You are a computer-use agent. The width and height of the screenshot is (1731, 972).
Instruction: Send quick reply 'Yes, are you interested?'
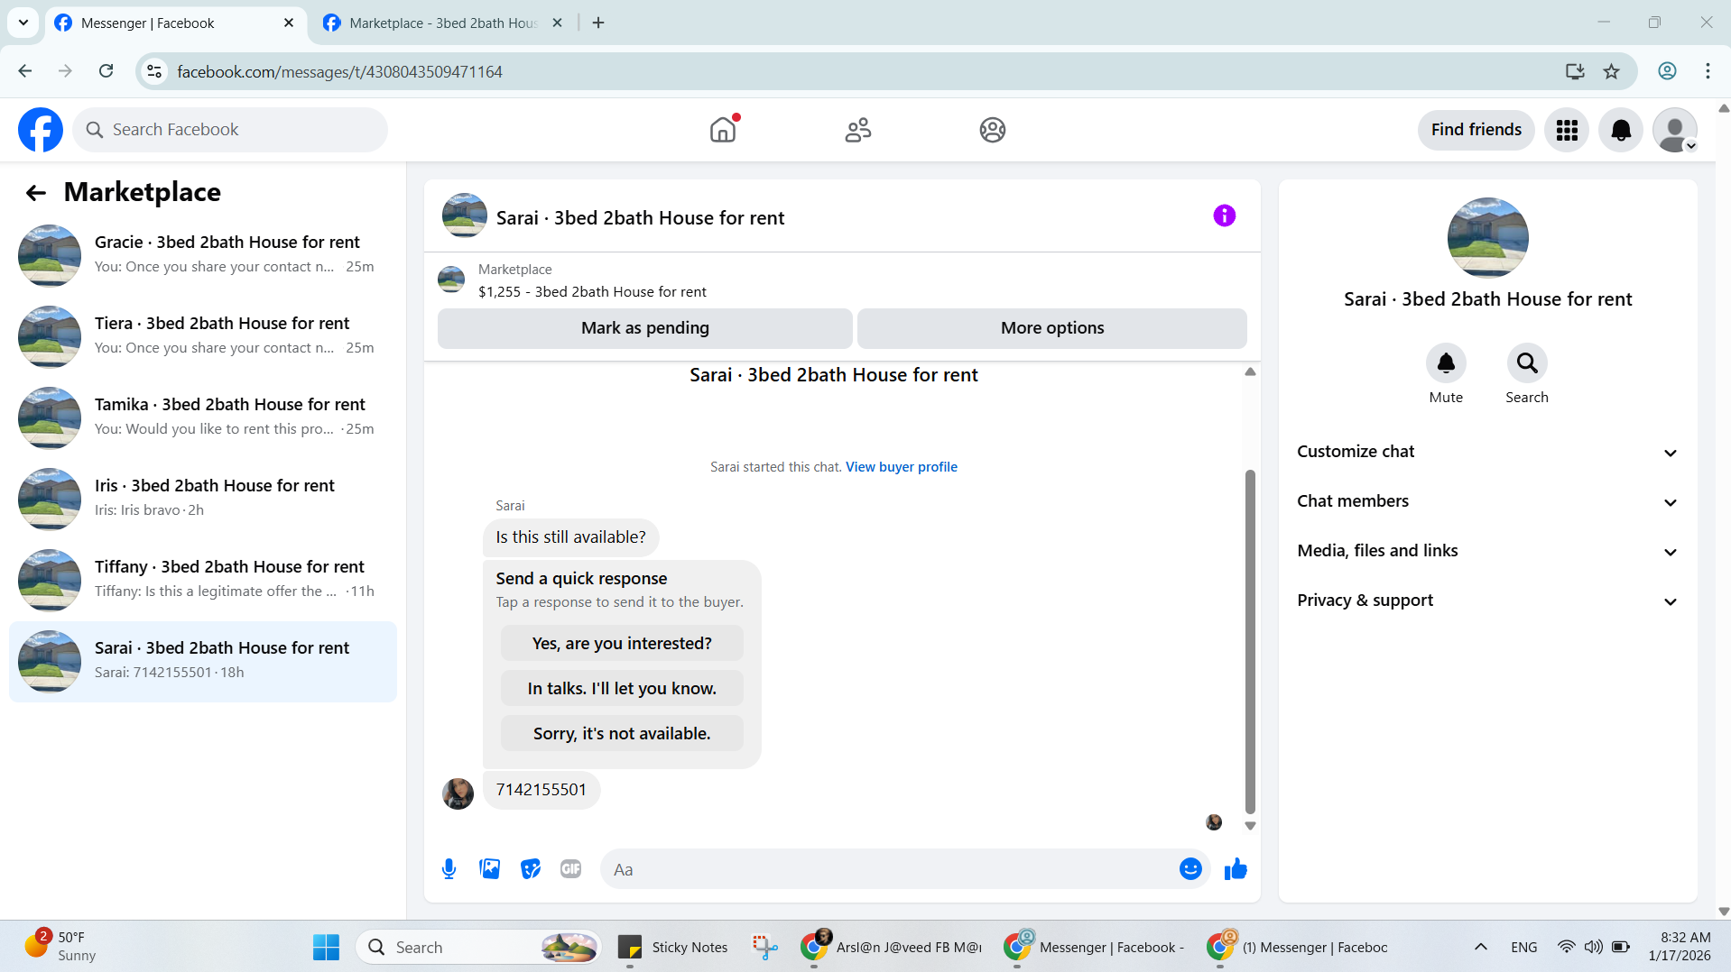coord(622,644)
